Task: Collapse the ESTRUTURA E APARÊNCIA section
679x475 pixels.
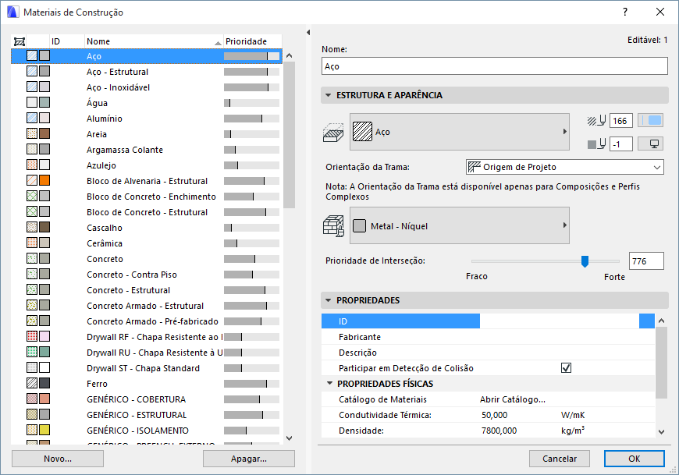Action: click(x=329, y=95)
